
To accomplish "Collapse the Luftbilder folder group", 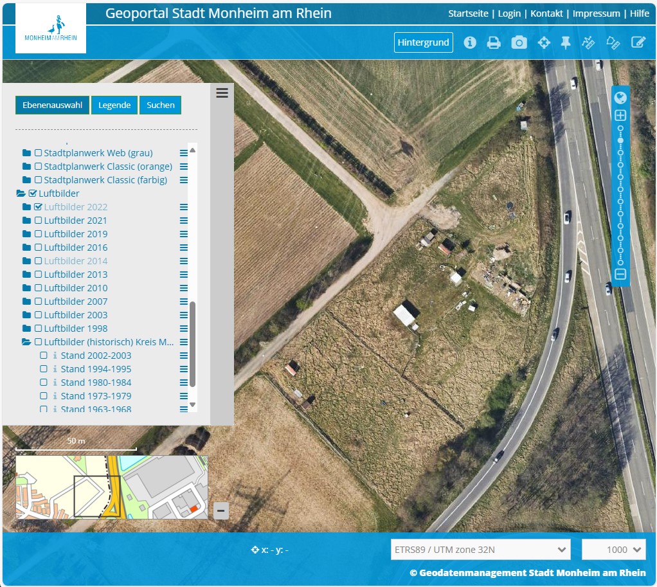I will click(x=21, y=193).
